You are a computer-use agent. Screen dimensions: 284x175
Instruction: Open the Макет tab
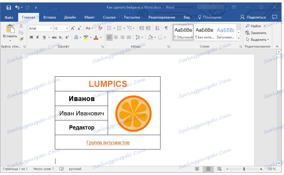tap(89, 17)
